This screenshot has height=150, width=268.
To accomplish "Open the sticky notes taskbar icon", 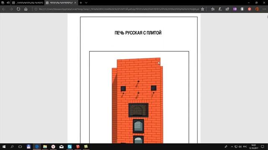I will [86, 147].
